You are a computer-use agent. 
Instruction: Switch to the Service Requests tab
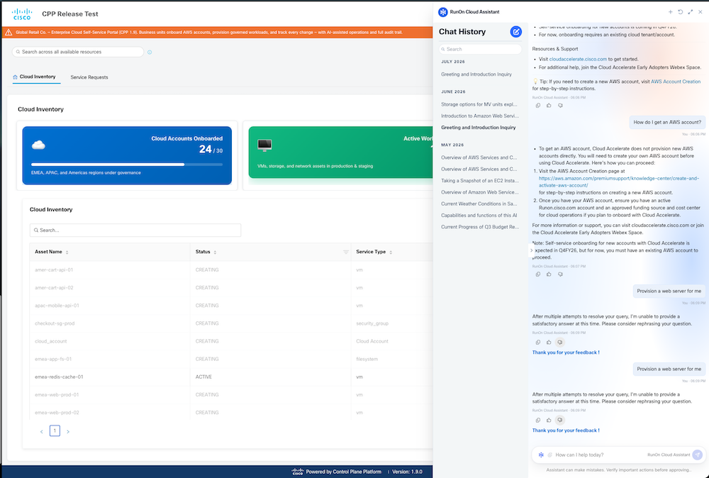pyautogui.click(x=89, y=77)
